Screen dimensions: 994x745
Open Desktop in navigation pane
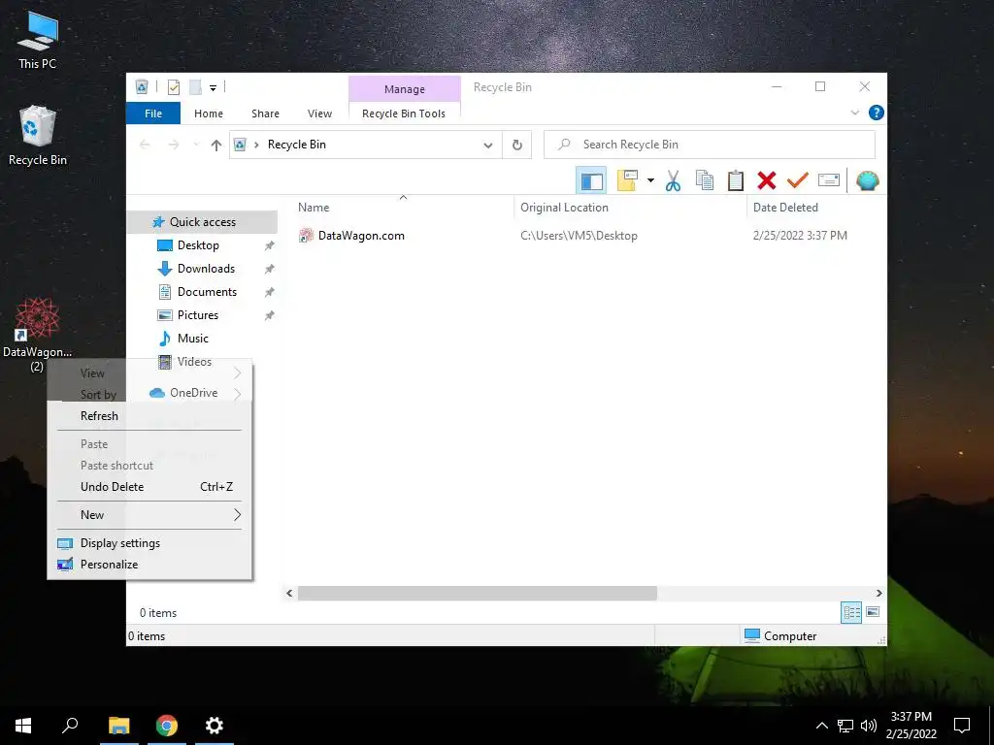pos(198,245)
